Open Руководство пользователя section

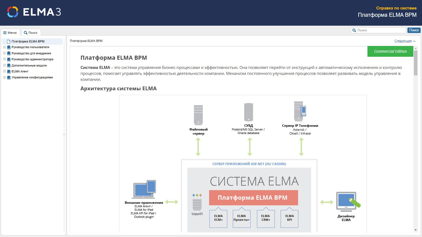coord(30,47)
